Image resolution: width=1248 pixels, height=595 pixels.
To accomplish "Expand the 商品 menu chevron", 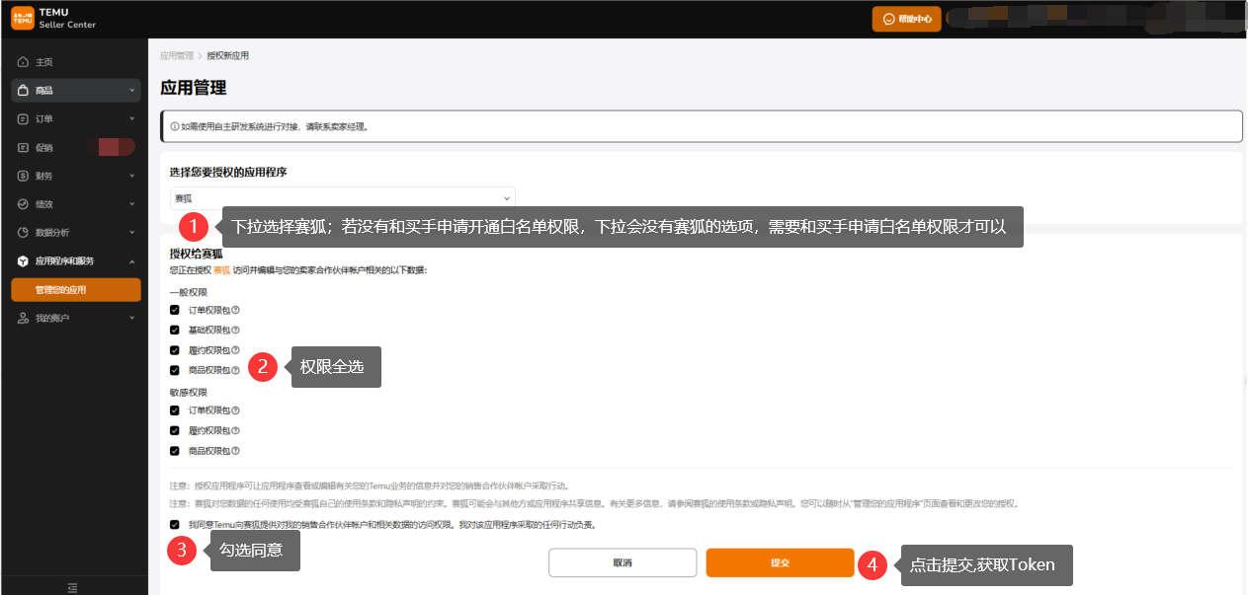I will point(131,91).
